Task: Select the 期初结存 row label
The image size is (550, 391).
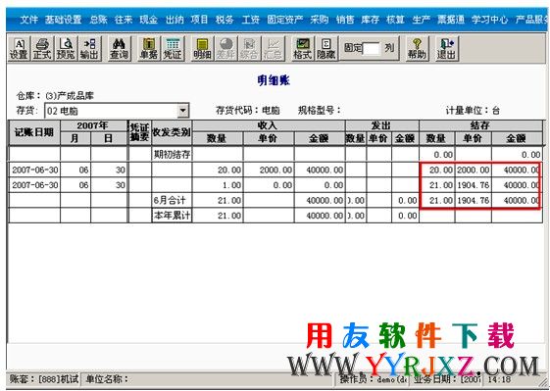Action: 172,154
